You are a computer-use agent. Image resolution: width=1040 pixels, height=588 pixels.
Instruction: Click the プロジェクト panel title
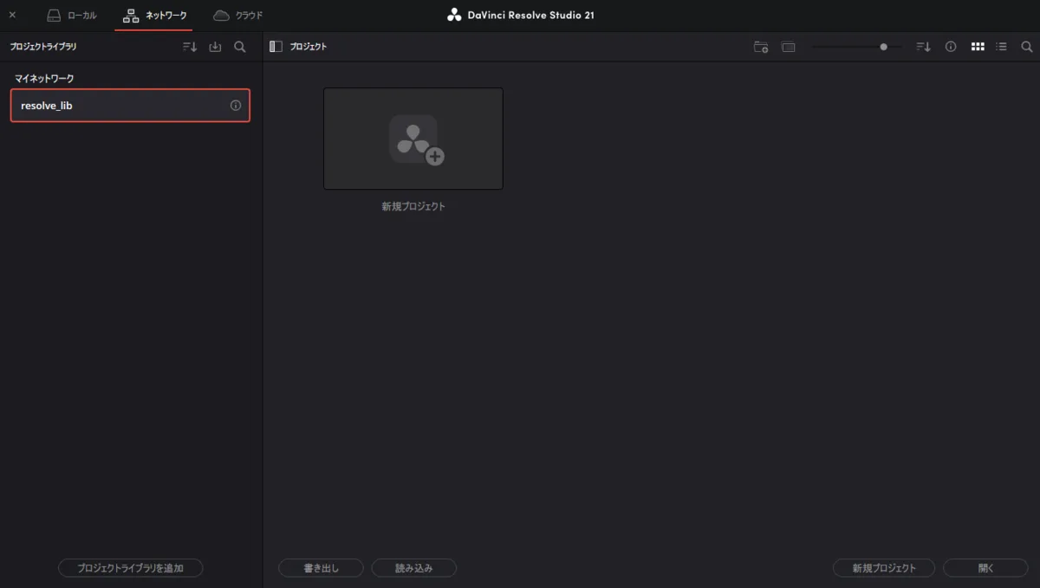coord(309,47)
